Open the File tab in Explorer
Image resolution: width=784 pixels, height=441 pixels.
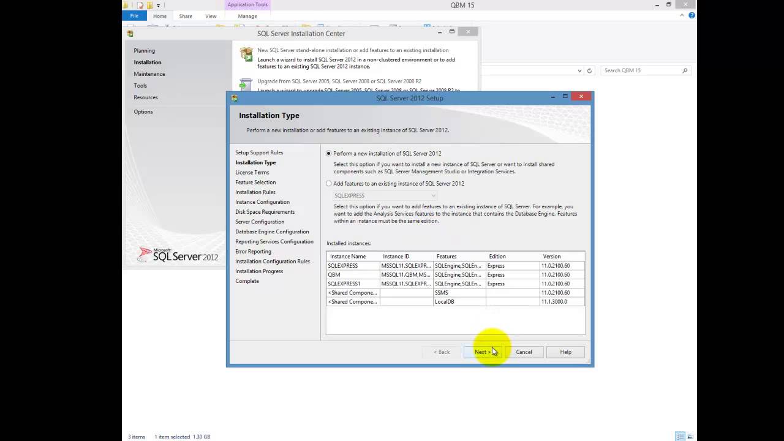134,16
